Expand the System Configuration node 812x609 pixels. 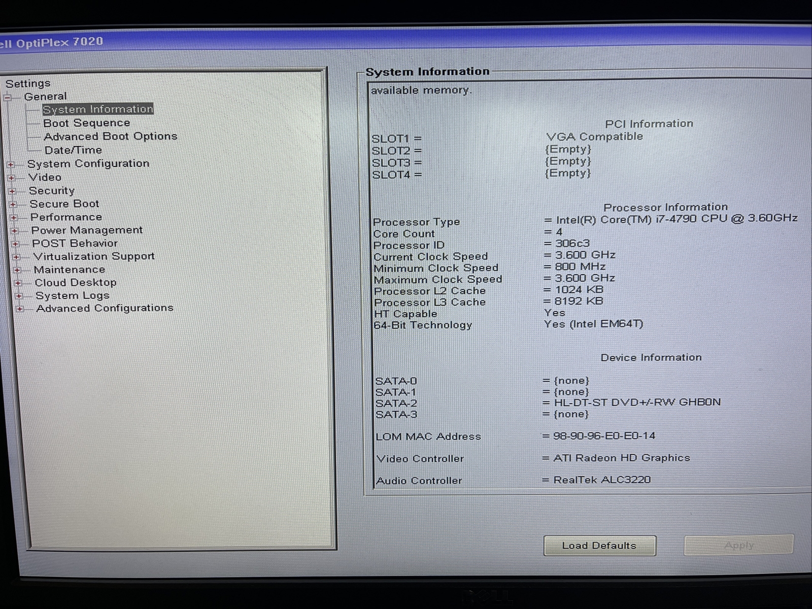click(11, 164)
